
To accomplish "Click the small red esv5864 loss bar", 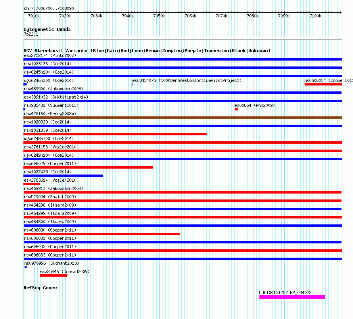I will [x=236, y=109].
